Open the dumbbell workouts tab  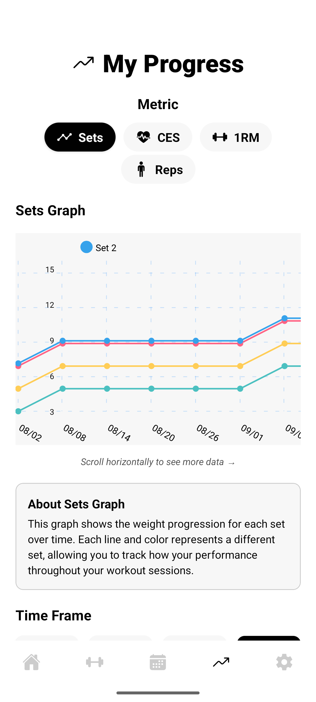click(95, 662)
